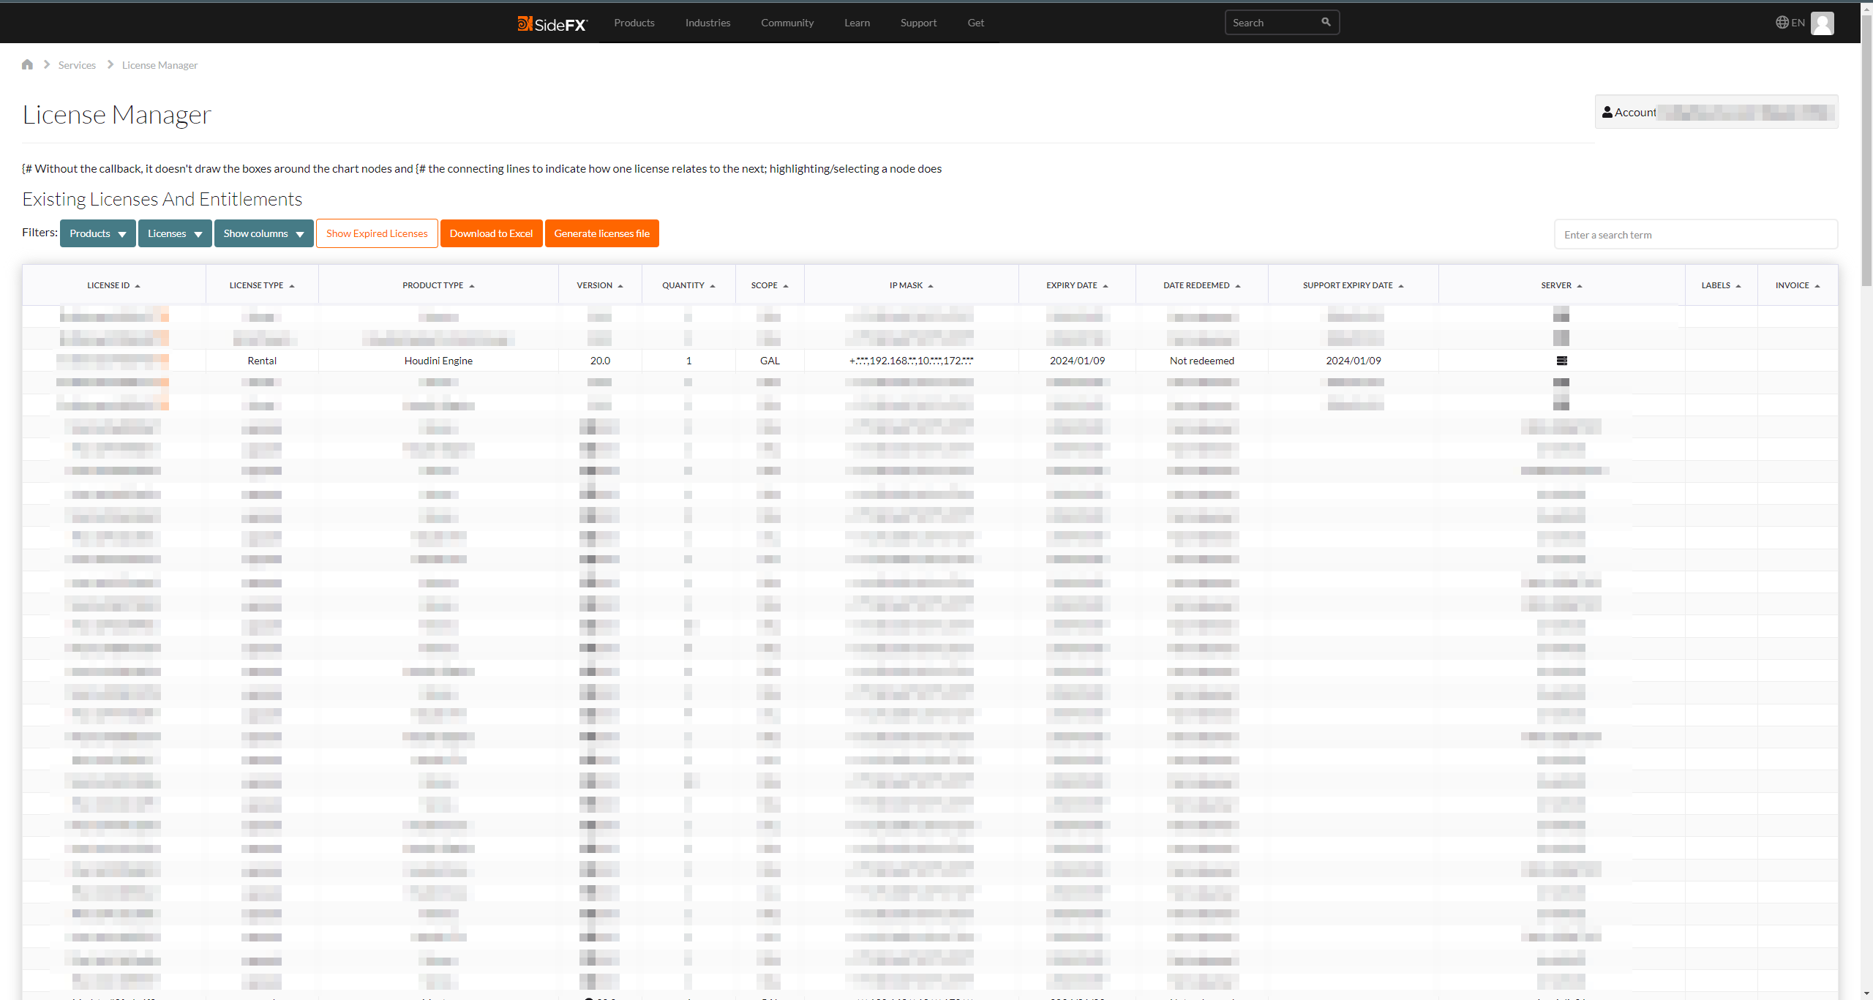Click Show Expired Licenses button
The height and width of the screenshot is (1000, 1873).
point(377,233)
